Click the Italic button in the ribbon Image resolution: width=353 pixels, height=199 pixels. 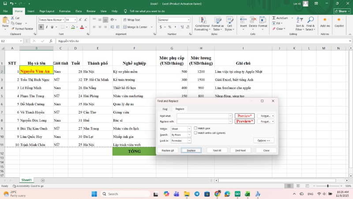(x=47, y=27)
